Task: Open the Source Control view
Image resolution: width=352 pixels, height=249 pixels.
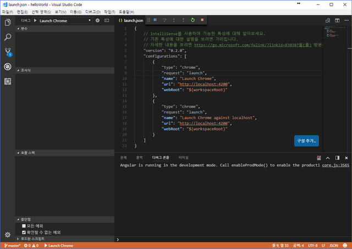Action: point(8,52)
